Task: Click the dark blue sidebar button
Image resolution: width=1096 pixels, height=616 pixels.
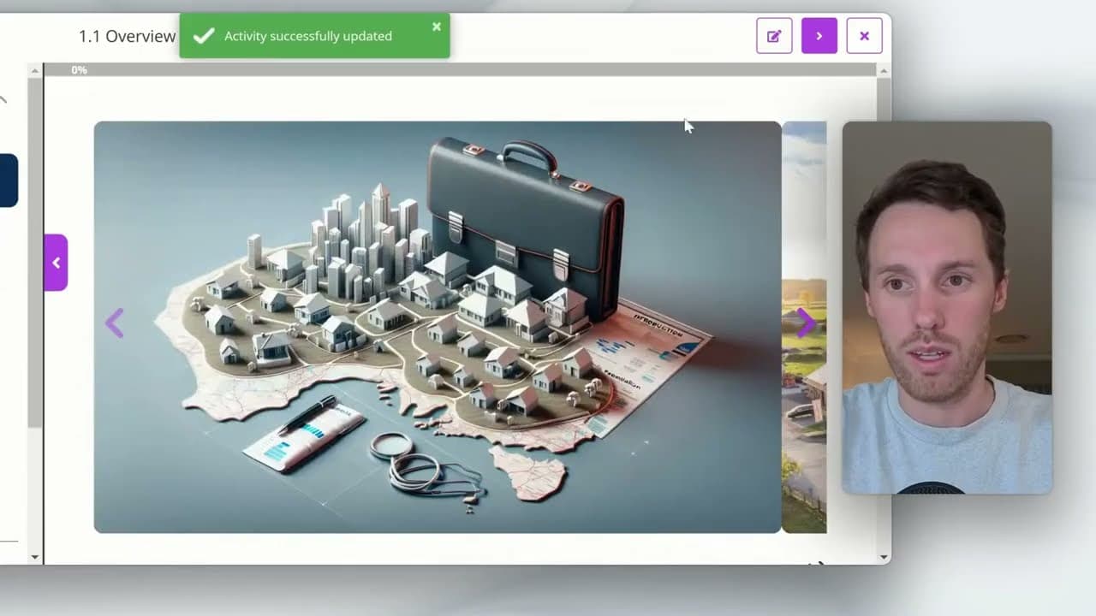Action: 8,181
